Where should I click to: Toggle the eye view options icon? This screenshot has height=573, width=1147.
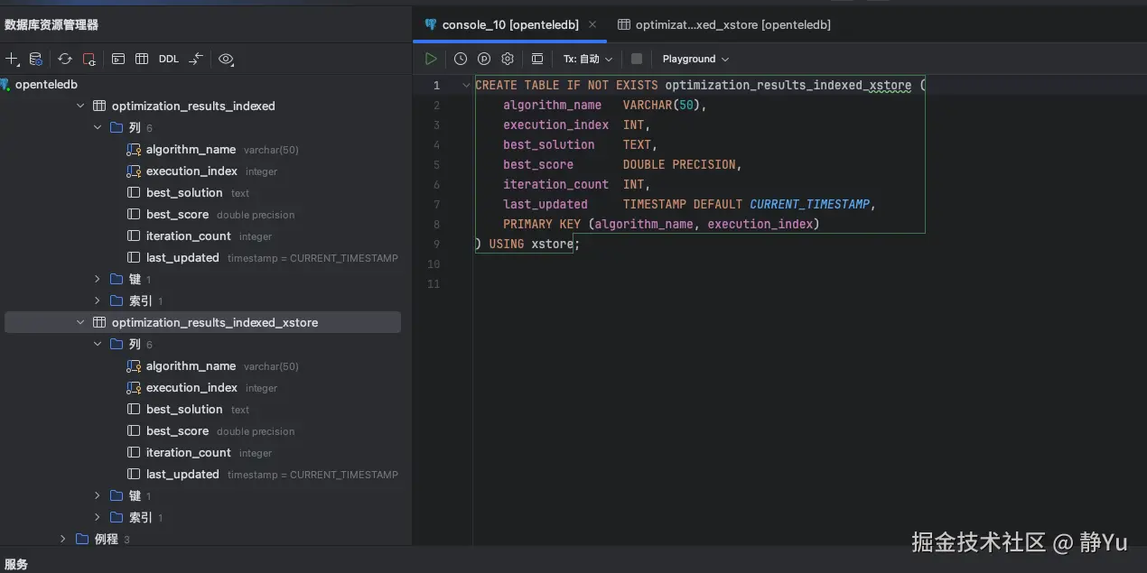point(226,59)
